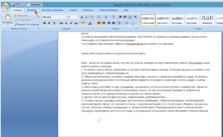223x137 pixels.
Task: Expand the Шрифт group dialog launcher
Action: pos(93,29)
